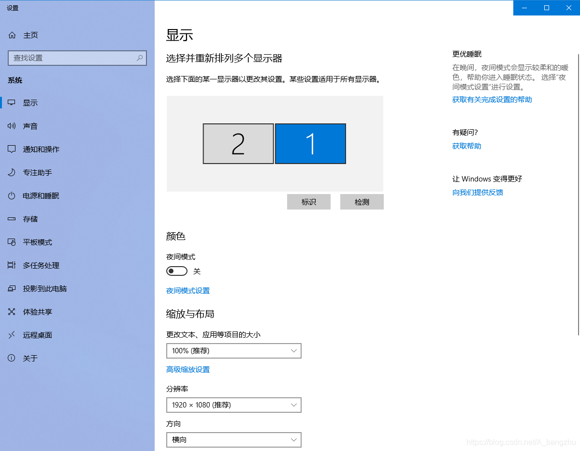The height and width of the screenshot is (451, 580).
Task: Click the info icon beside 关于
Action: (x=12, y=359)
